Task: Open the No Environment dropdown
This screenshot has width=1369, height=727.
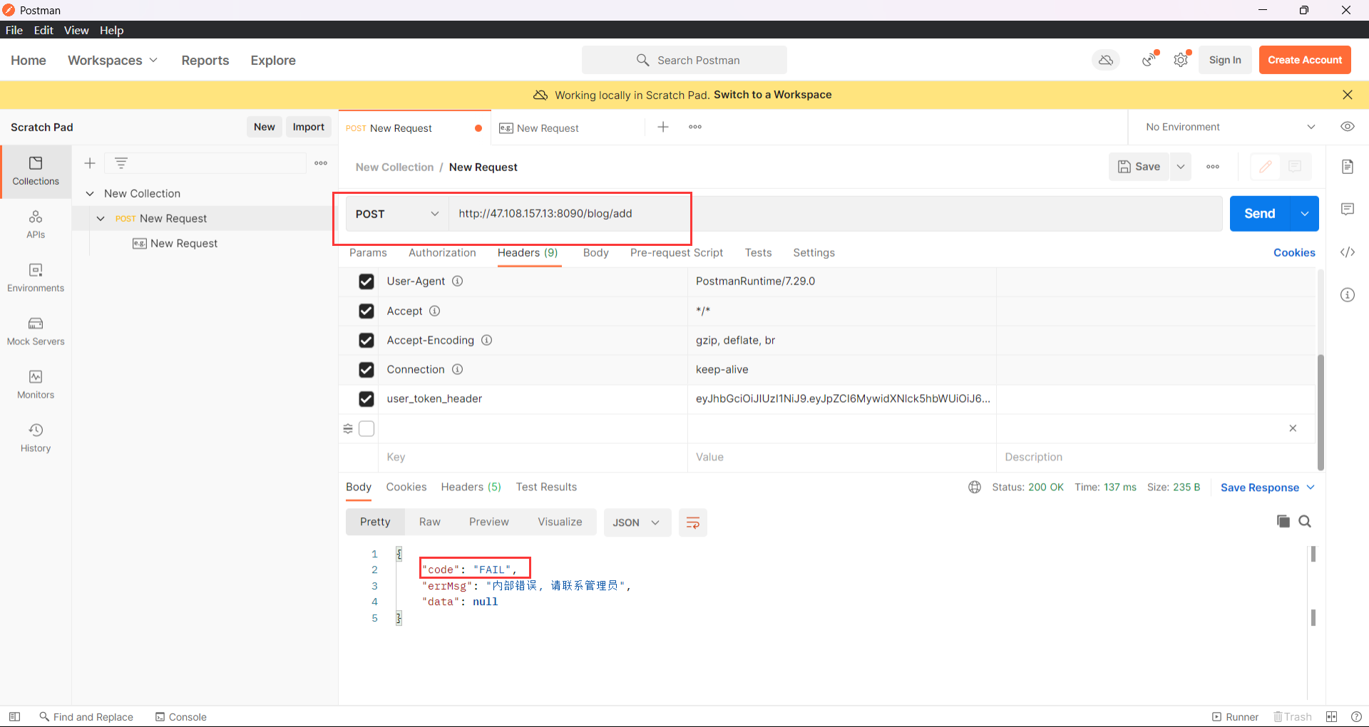Action: coord(1231,127)
